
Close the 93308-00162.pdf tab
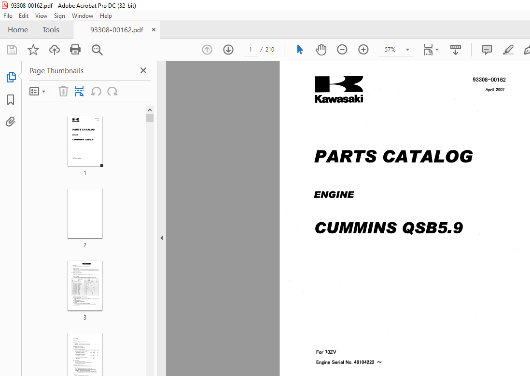click(153, 30)
